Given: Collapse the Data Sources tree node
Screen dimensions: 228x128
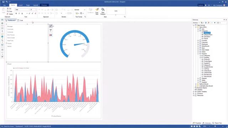Looking at the screenshot, I should (193, 25).
